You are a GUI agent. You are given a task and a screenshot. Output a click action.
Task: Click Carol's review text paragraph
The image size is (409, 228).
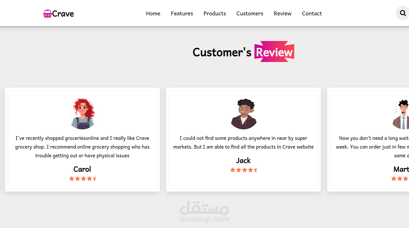pos(82,147)
